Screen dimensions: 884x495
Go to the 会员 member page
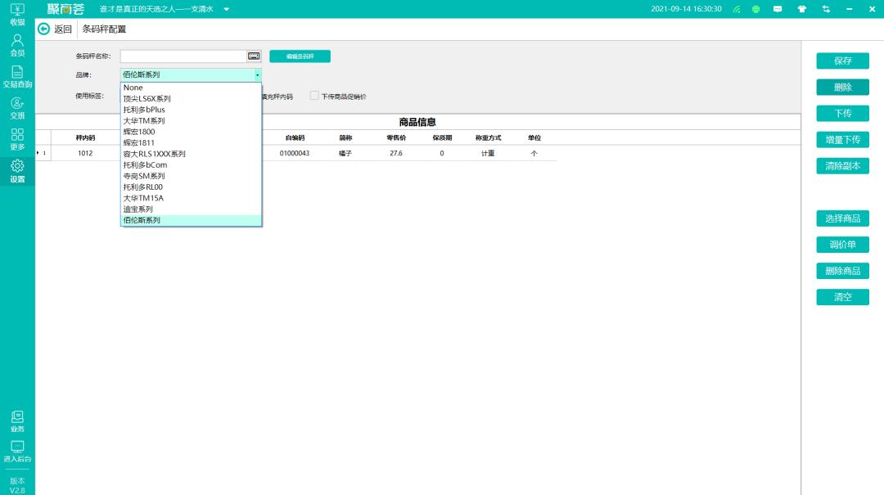(17, 44)
